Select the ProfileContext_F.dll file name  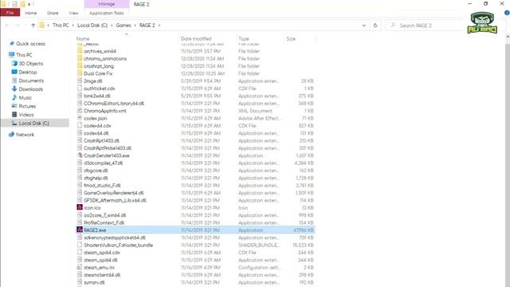click(x=104, y=222)
